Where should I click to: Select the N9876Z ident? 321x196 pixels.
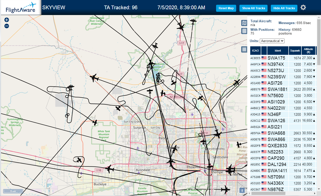275,189
